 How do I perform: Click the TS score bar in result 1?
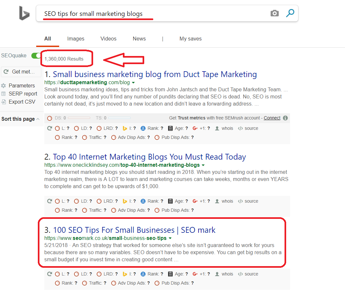(120, 118)
